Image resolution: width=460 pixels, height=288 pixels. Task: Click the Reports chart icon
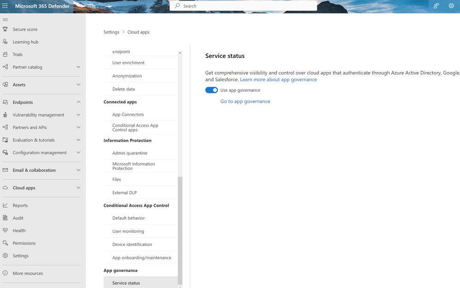point(5,205)
